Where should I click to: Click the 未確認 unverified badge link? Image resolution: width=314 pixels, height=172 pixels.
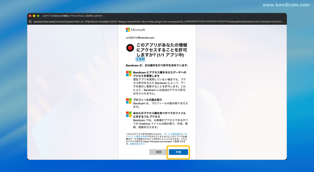coord(140,59)
